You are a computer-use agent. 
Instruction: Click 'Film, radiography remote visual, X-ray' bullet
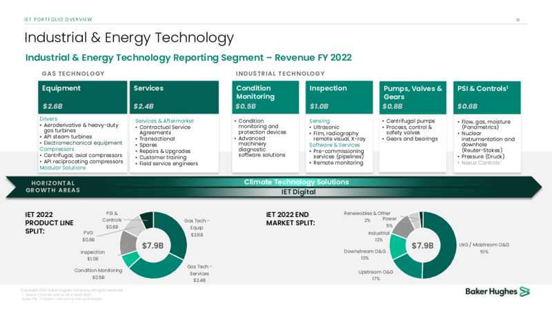tap(337, 136)
